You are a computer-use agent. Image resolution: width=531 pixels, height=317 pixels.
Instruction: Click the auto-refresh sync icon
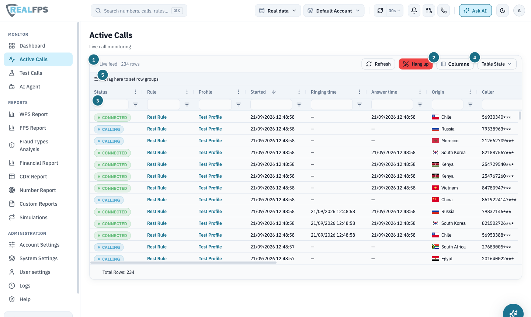pos(380,11)
